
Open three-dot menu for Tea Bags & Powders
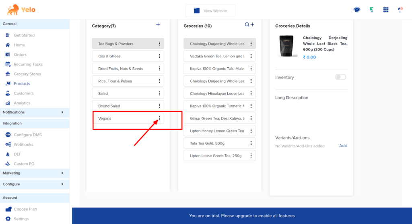159,44
